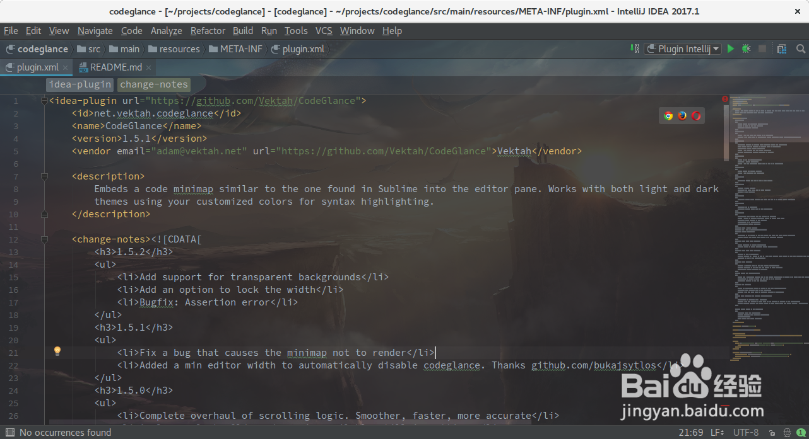Open the Refactor menu
809x439 pixels.
pyautogui.click(x=208, y=30)
